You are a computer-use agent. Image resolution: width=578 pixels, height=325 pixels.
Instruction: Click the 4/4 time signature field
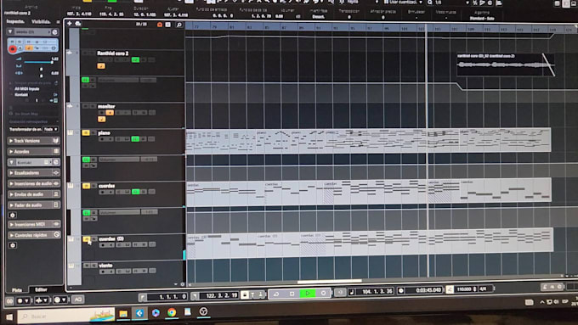(484, 289)
